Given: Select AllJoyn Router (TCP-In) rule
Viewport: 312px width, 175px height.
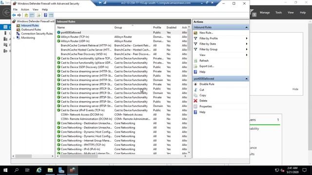Looking at the screenshot, I should click(x=75, y=37).
